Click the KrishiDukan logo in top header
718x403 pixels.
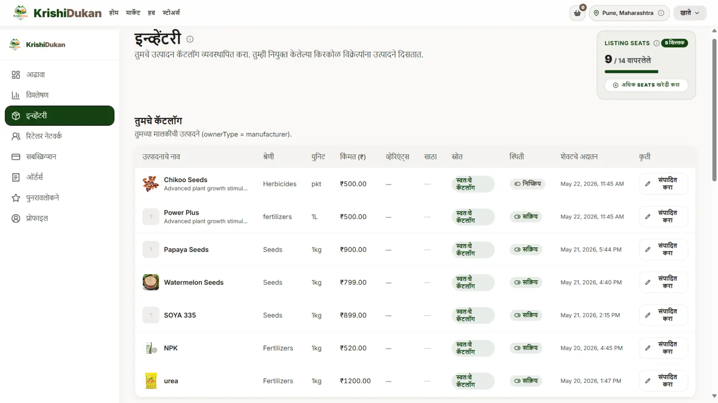[x=57, y=13]
